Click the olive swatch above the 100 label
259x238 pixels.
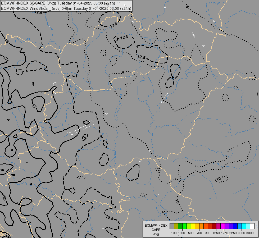[x=176, y=226]
